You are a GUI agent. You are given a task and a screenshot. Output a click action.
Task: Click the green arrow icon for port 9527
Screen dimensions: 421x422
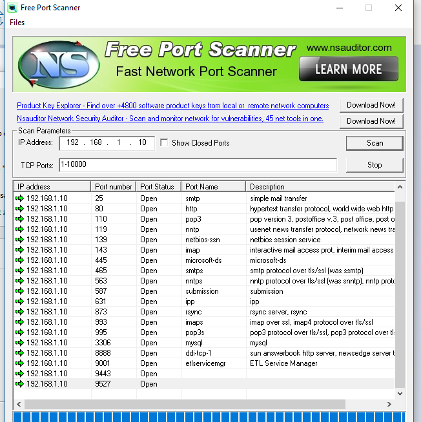pyautogui.click(x=19, y=384)
